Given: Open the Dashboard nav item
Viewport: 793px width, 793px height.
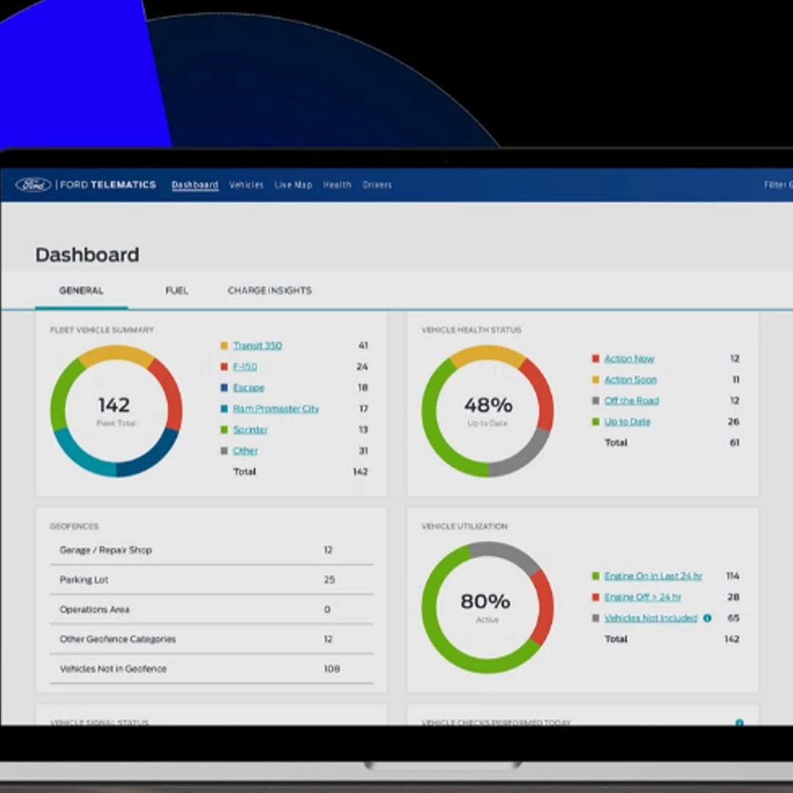Looking at the screenshot, I should pos(195,185).
